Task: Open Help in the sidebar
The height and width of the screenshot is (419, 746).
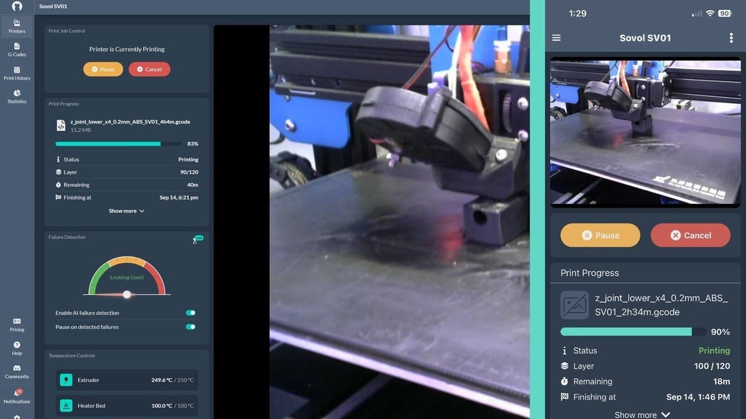Action: (17, 348)
